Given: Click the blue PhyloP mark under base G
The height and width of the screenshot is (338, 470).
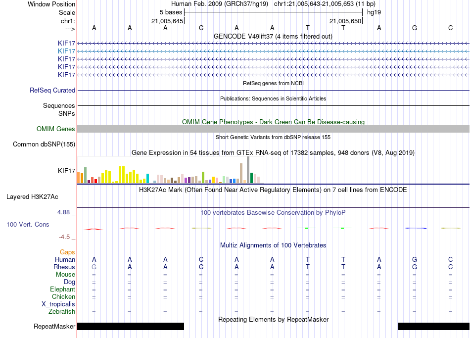Looking at the screenshot, I should tap(416, 228).
